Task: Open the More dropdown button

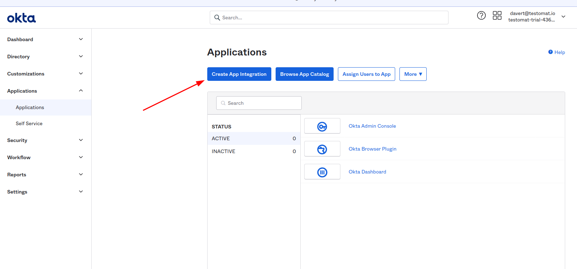Action: 413,74
